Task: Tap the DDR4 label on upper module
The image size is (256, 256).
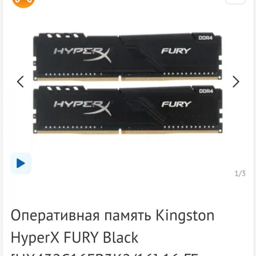Action: (205, 38)
